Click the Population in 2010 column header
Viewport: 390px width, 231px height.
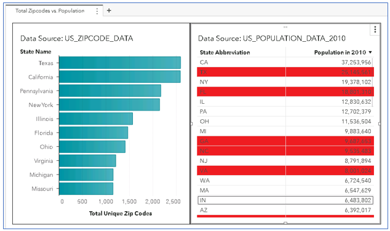pos(340,52)
